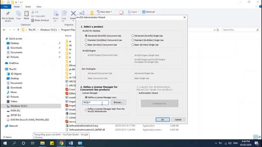Click Copy to icon in Organize group
Image resolution: width=262 pixels, height=147 pixels.
(64, 16)
